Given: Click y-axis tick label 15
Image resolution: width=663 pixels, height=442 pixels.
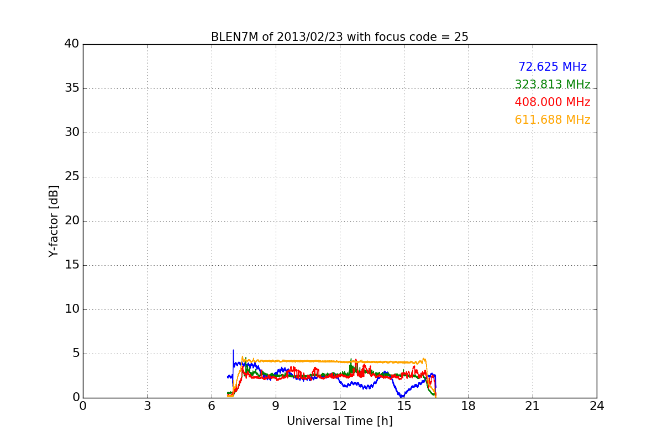Looking at the screenshot, I should [x=72, y=265].
